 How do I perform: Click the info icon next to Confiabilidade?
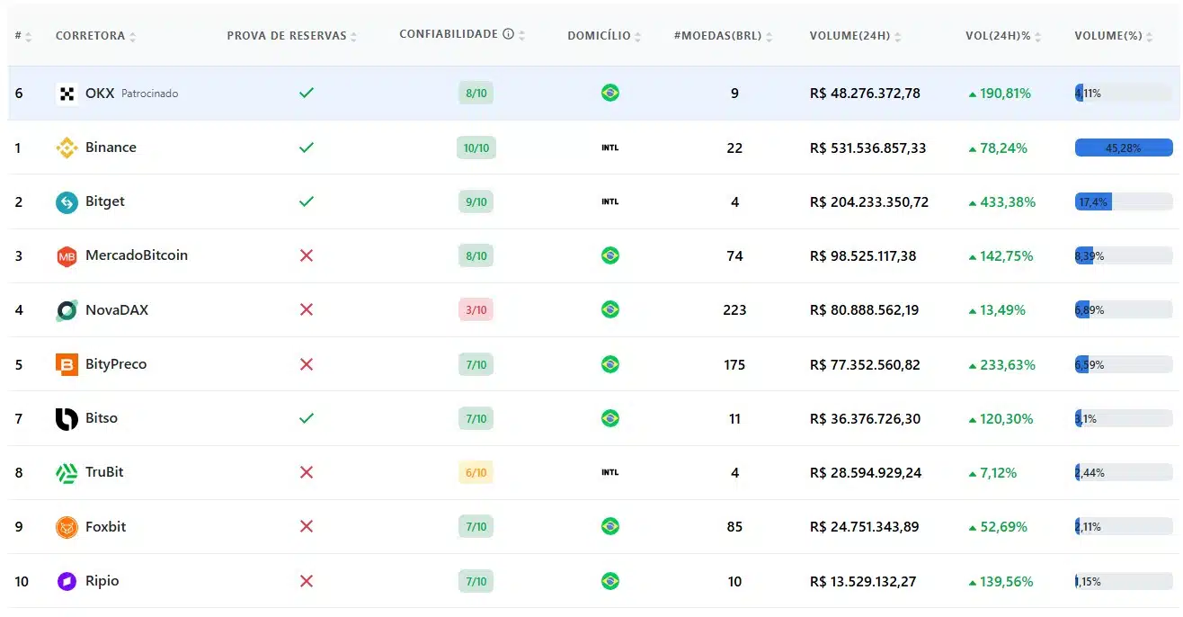point(508,34)
